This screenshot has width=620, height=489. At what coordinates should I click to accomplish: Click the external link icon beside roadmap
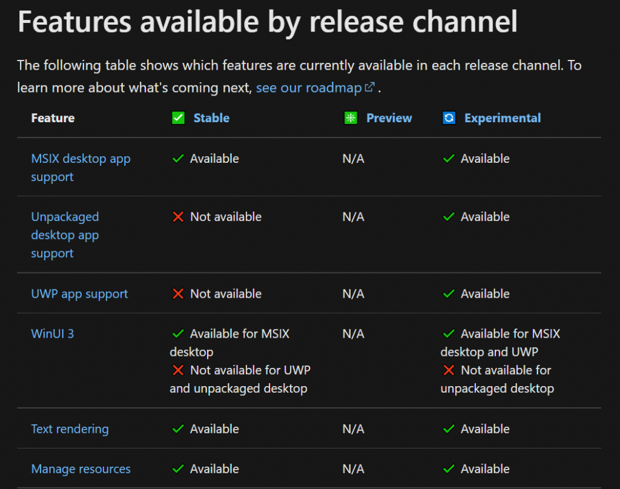click(370, 88)
